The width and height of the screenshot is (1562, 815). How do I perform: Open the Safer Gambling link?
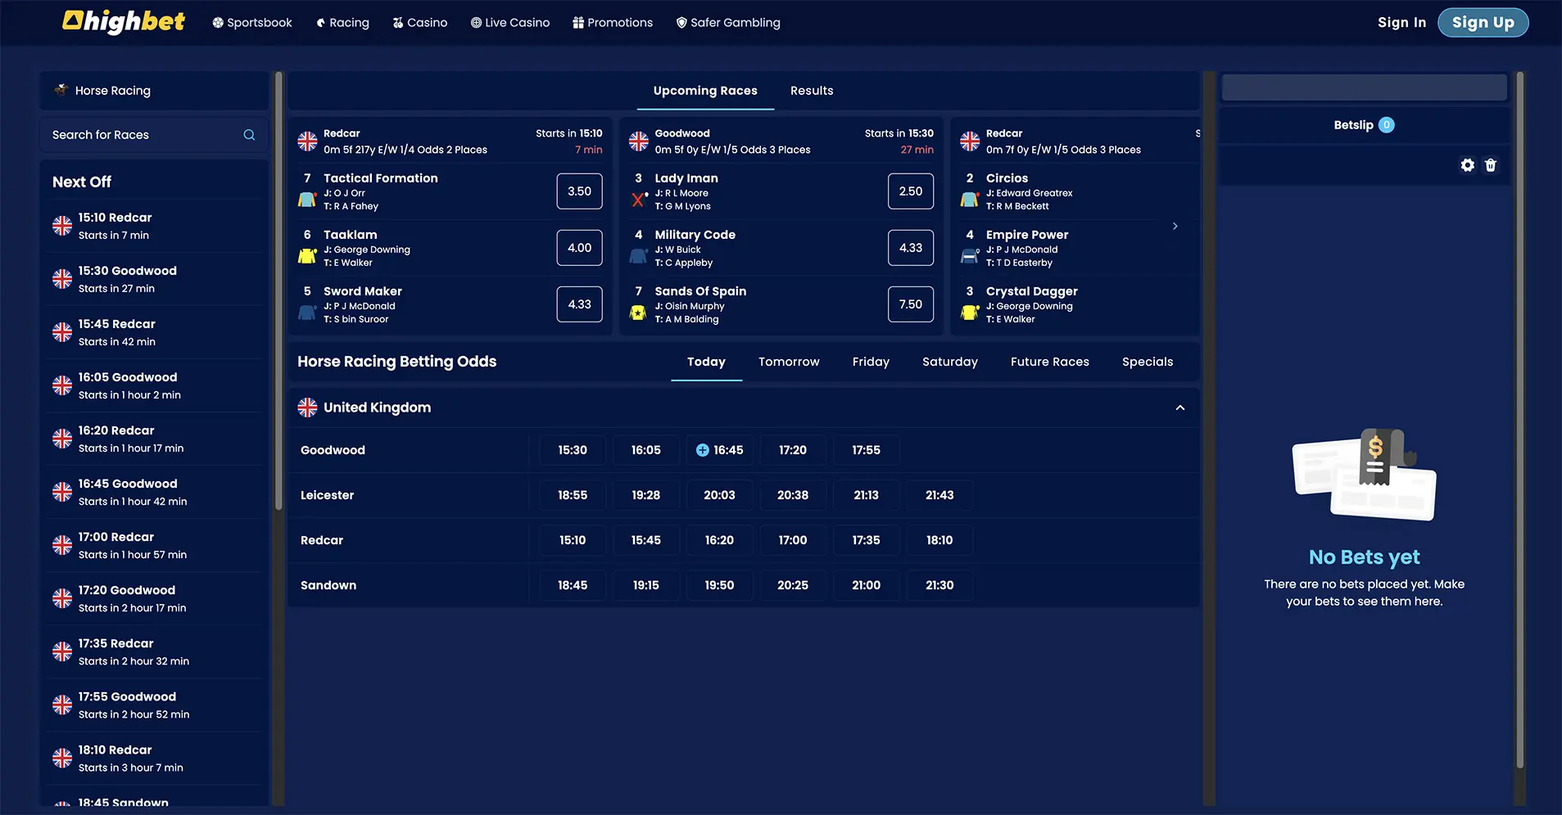tap(727, 23)
